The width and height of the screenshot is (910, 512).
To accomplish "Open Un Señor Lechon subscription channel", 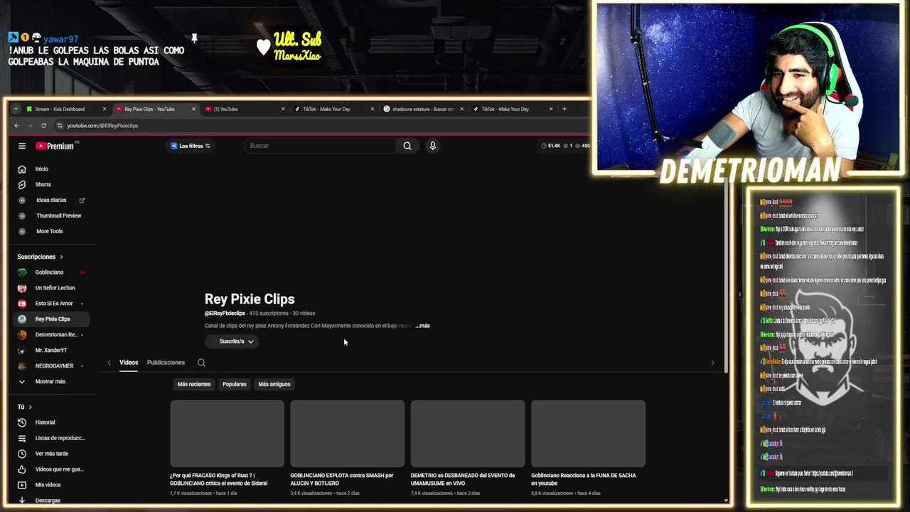I will 51,288.
